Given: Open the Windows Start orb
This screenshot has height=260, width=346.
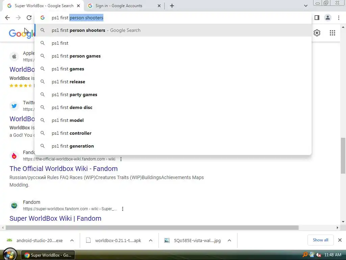Looking at the screenshot, I should click(x=9, y=254).
